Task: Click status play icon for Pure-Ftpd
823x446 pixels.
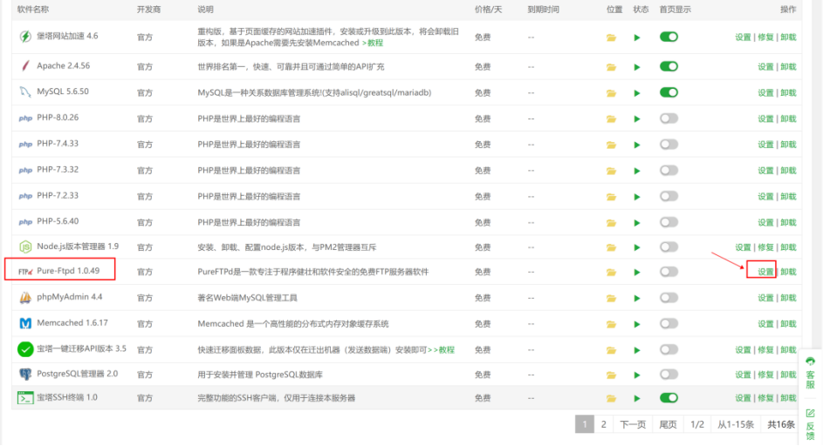Action: click(x=637, y=272)
